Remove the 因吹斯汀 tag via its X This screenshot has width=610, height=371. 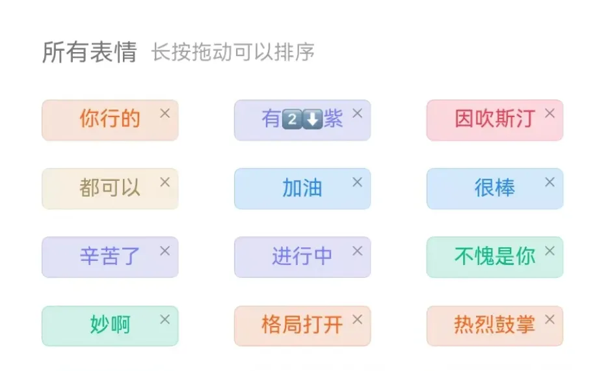(550, 113)
